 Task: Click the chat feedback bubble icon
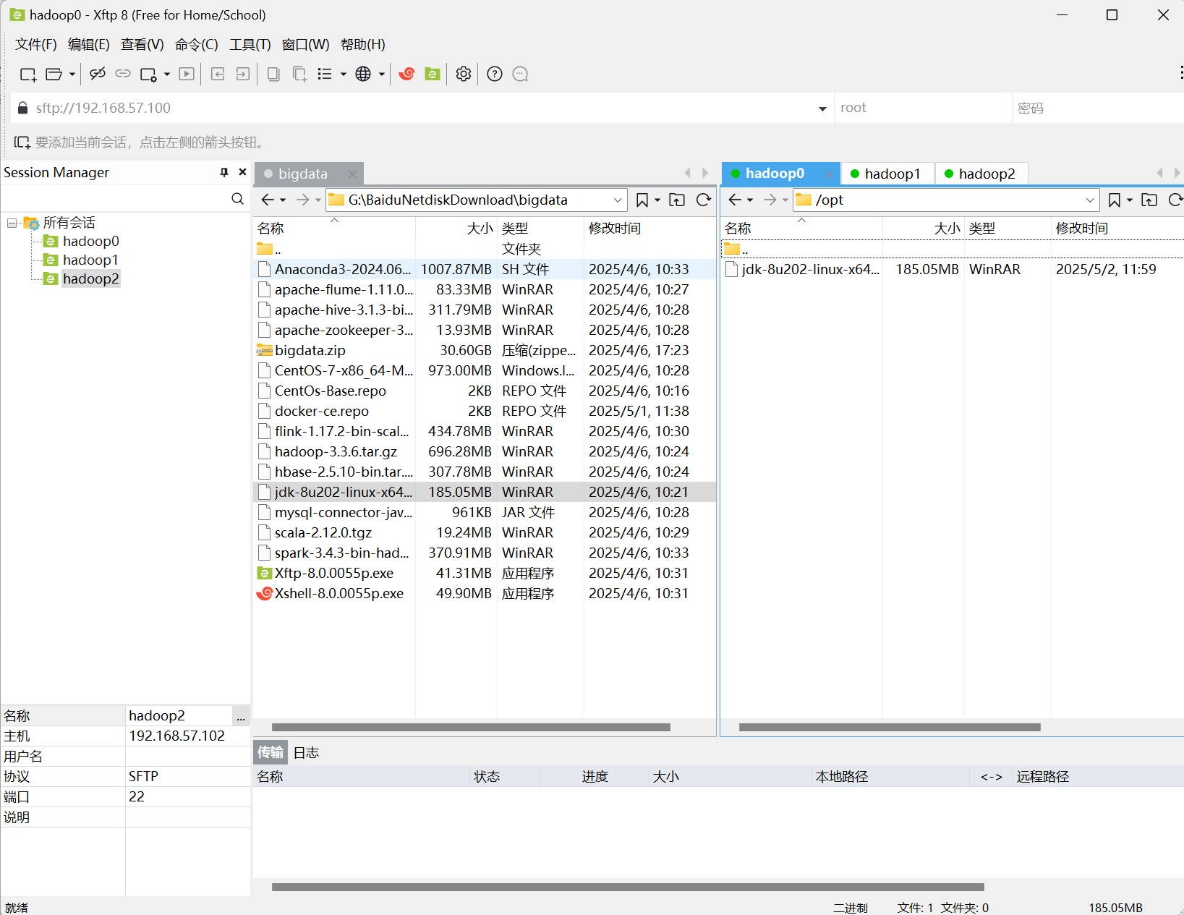(520, 74)
